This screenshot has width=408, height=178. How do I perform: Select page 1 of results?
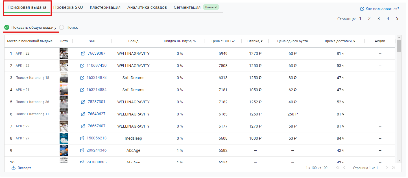(x=360, y=19)
